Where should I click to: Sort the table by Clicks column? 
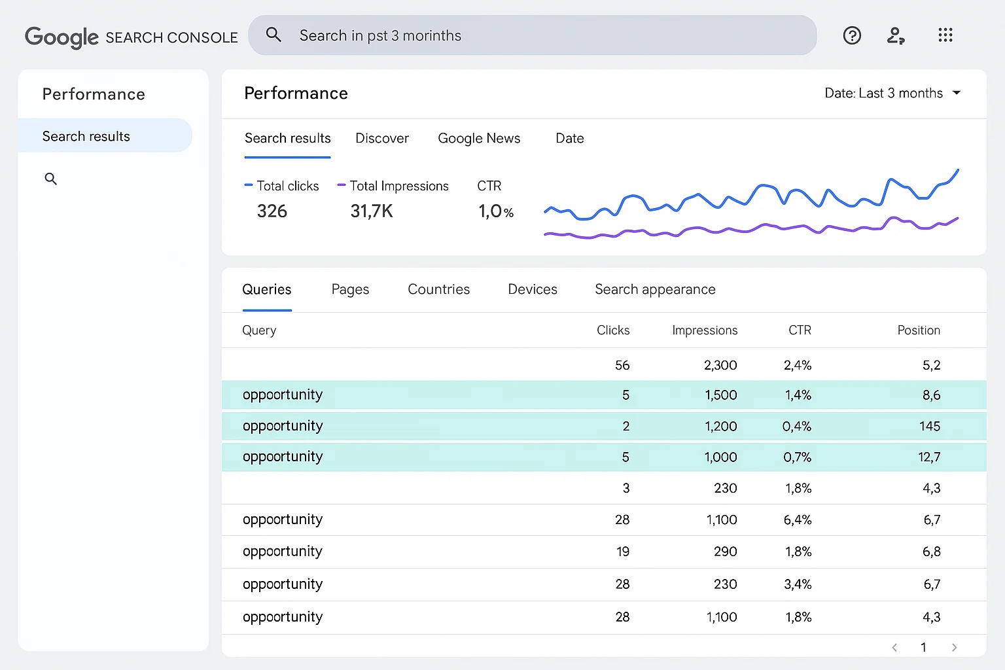coord(613,330)
